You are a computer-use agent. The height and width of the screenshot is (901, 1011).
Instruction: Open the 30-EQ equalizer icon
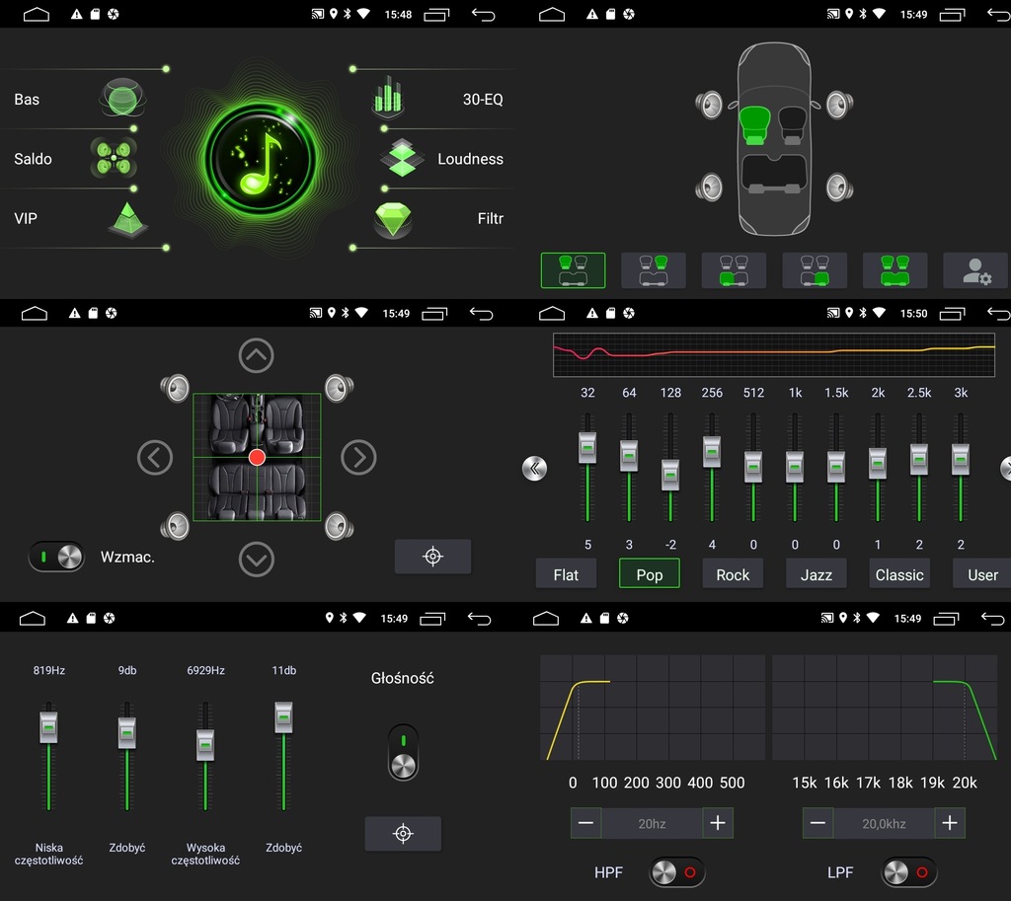(389, 99)
